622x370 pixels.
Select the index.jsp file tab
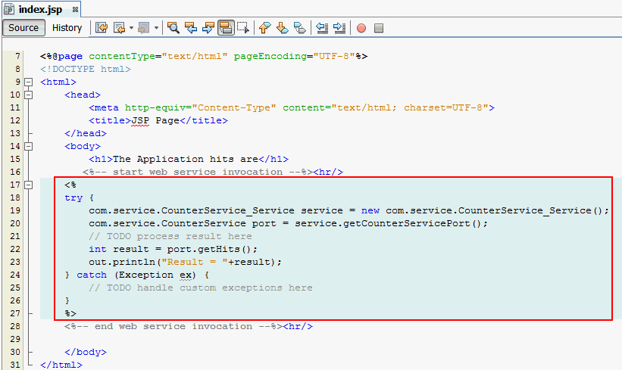[x=40, y=10]
